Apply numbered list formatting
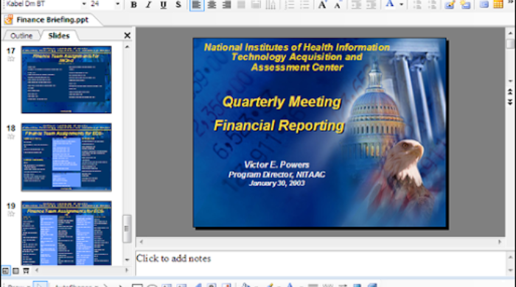 coord(289,4)
